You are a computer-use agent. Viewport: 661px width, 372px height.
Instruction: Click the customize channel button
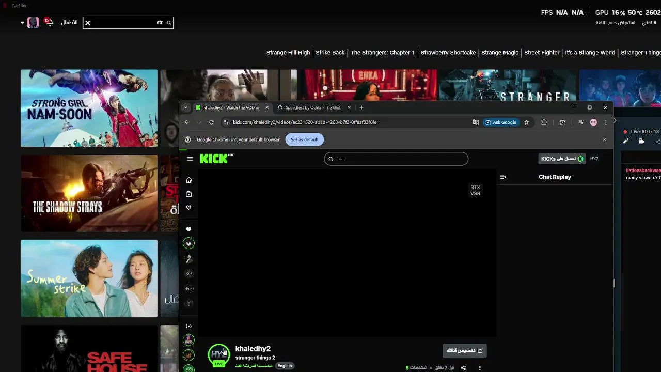[464, 350]
